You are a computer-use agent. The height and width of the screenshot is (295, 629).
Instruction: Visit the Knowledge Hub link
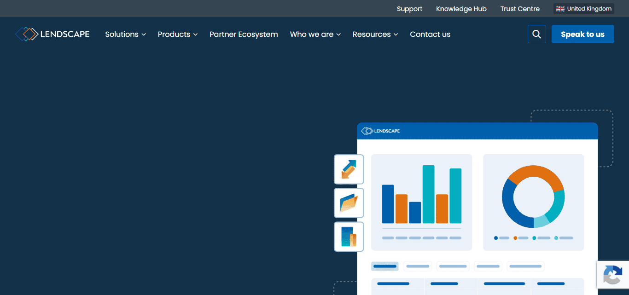pos(461,9)
